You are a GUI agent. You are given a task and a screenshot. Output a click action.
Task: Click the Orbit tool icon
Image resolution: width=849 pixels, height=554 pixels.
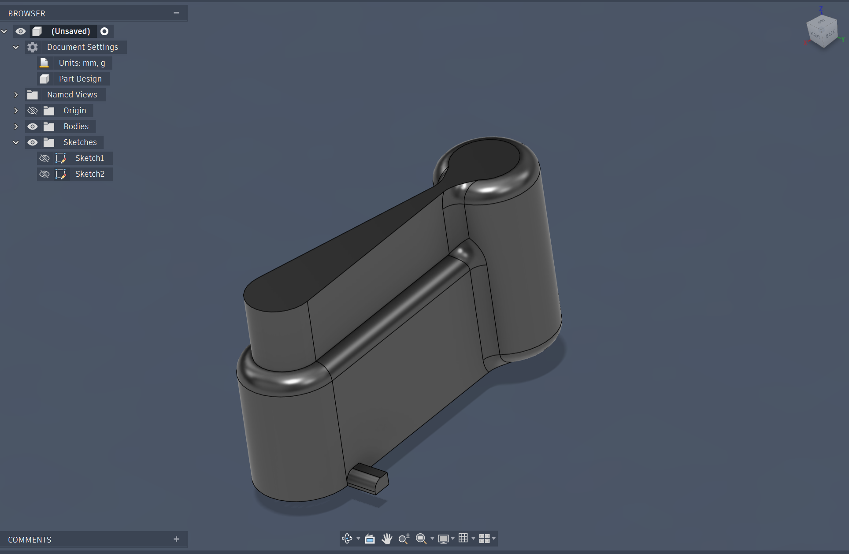tap(347, 539)
